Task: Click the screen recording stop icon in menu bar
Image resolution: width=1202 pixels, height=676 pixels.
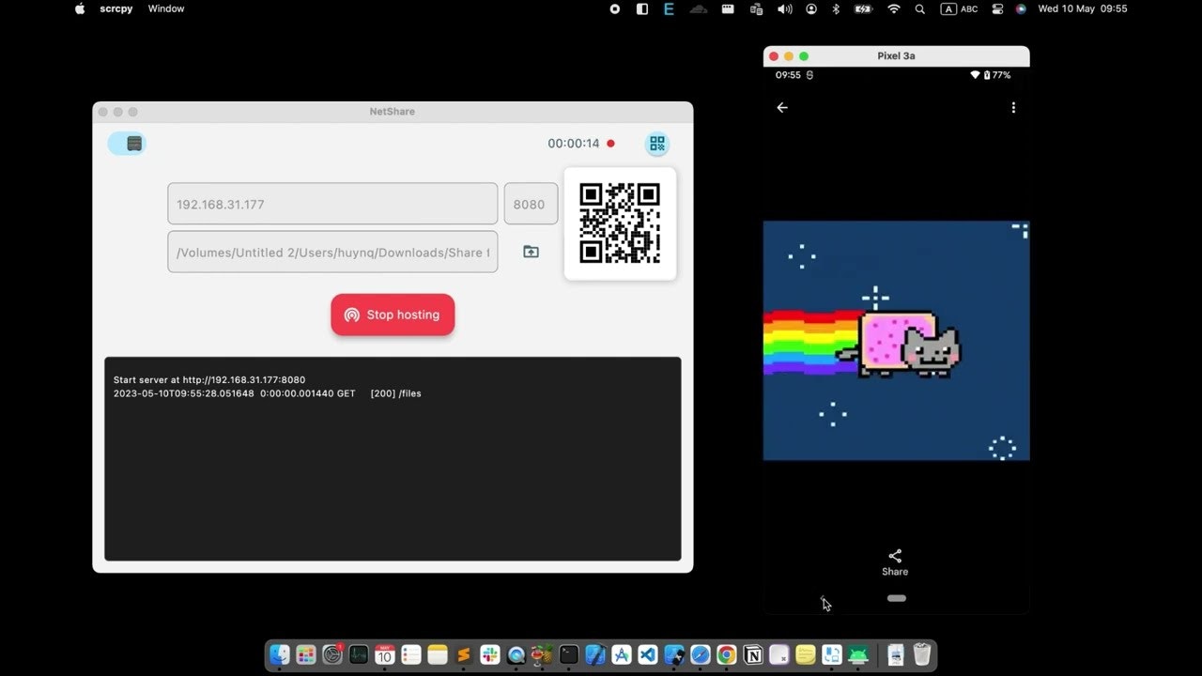Action: coord(615,8)
